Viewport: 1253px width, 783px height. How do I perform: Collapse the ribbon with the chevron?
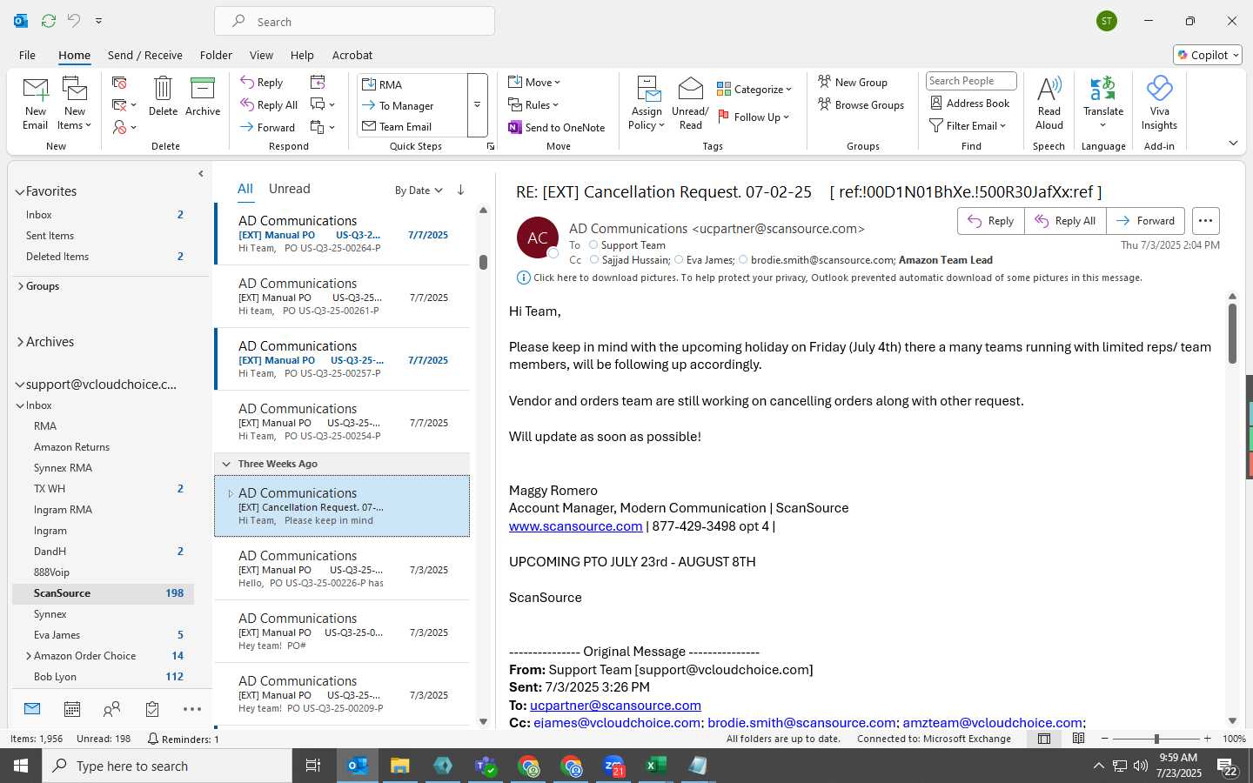click(1233, 143)
